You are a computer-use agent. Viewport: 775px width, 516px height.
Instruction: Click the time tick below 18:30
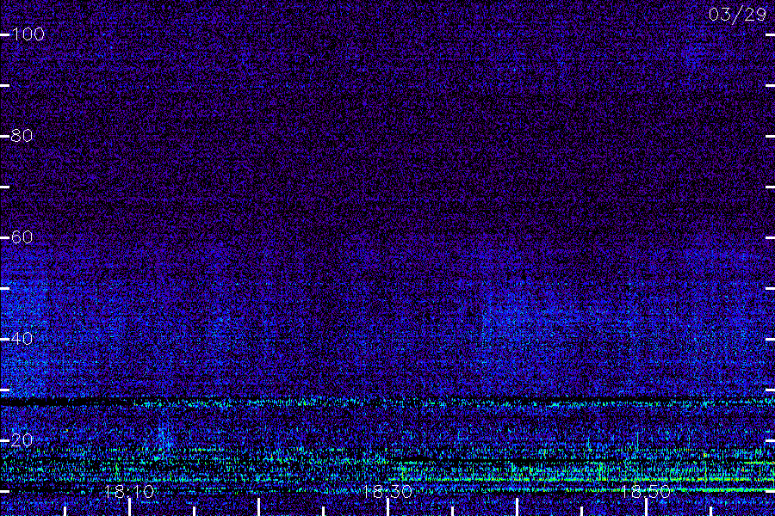pos(388,507)
